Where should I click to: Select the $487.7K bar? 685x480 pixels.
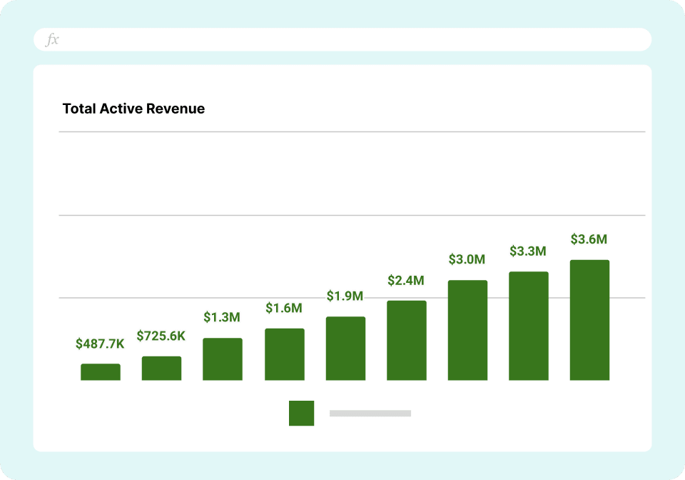(x=101, y=372)
